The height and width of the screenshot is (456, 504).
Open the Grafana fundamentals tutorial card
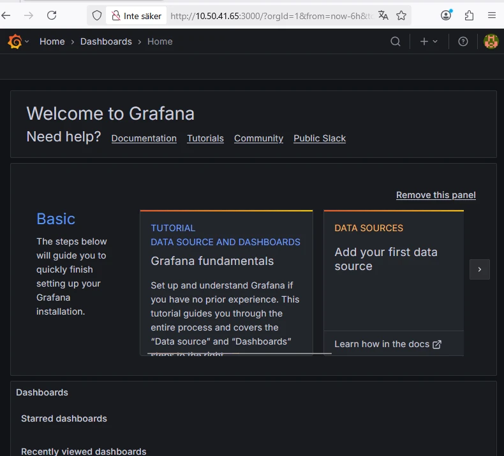point(226,283)
